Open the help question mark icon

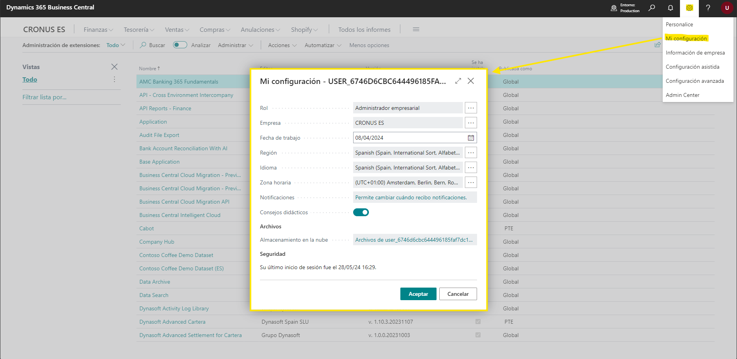point(708,8)
